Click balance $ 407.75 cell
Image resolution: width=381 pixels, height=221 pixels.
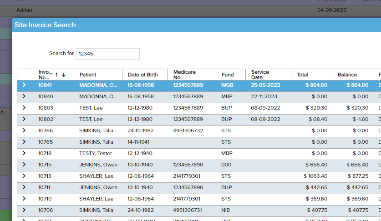tap(358, 211)
